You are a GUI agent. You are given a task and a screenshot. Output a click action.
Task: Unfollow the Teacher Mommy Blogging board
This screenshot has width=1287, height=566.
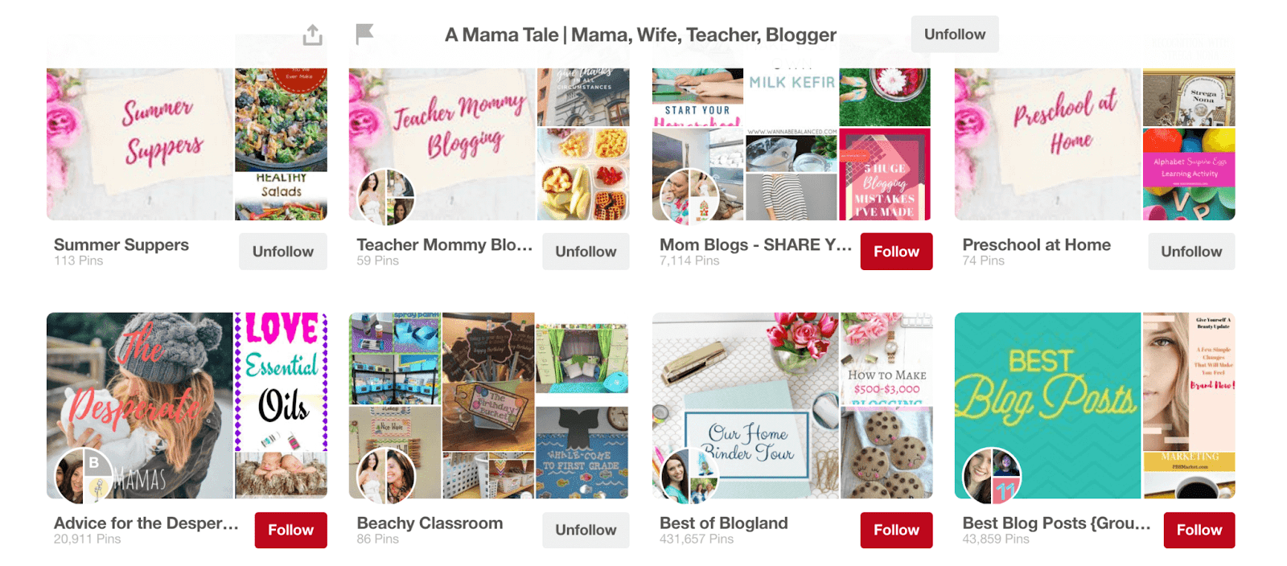(586, 252)
